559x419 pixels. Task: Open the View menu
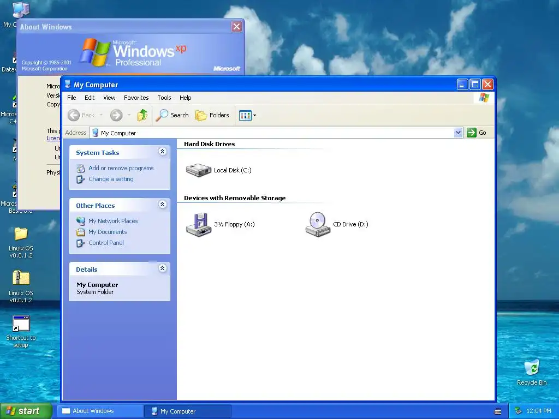click(109, 98)
